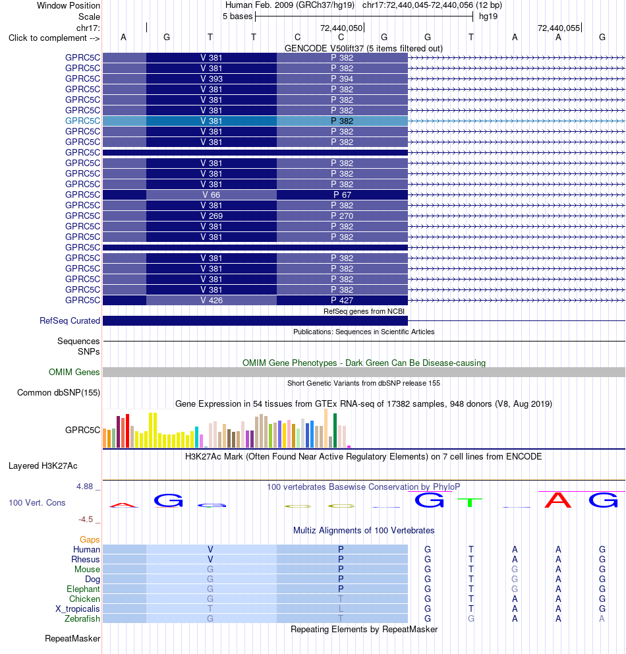Click codon V 426 transcript block

[x=212, y=301]
